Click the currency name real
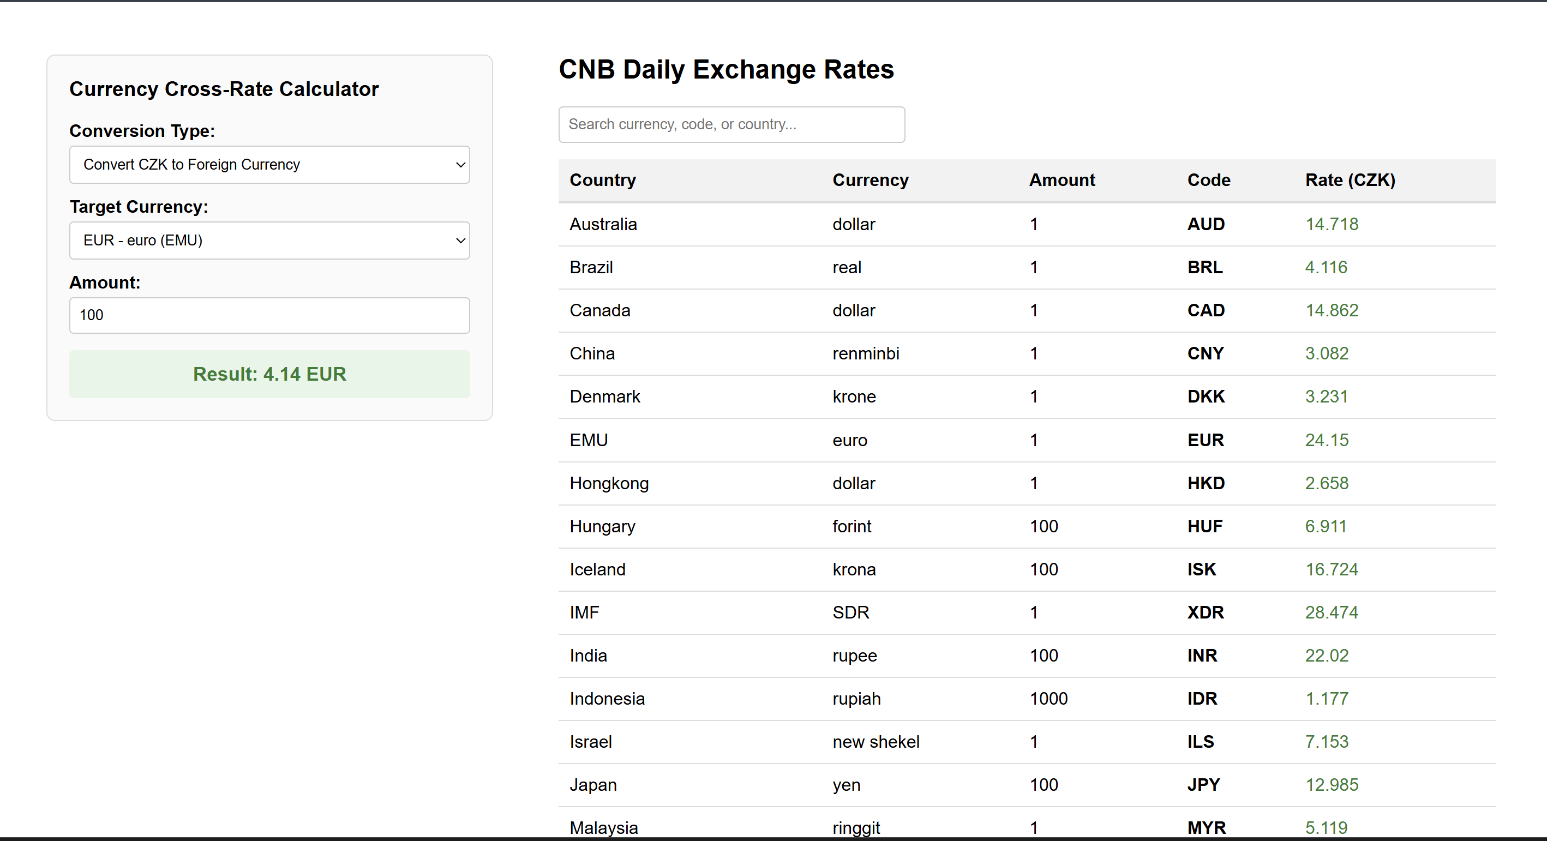The image size is (1547, 841). click(x=847, y=267)
